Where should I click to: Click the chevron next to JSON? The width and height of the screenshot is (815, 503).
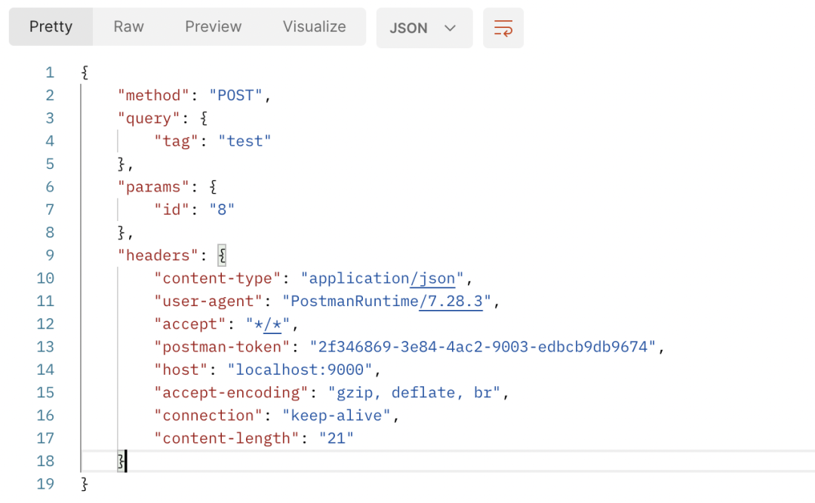[450, 27]
